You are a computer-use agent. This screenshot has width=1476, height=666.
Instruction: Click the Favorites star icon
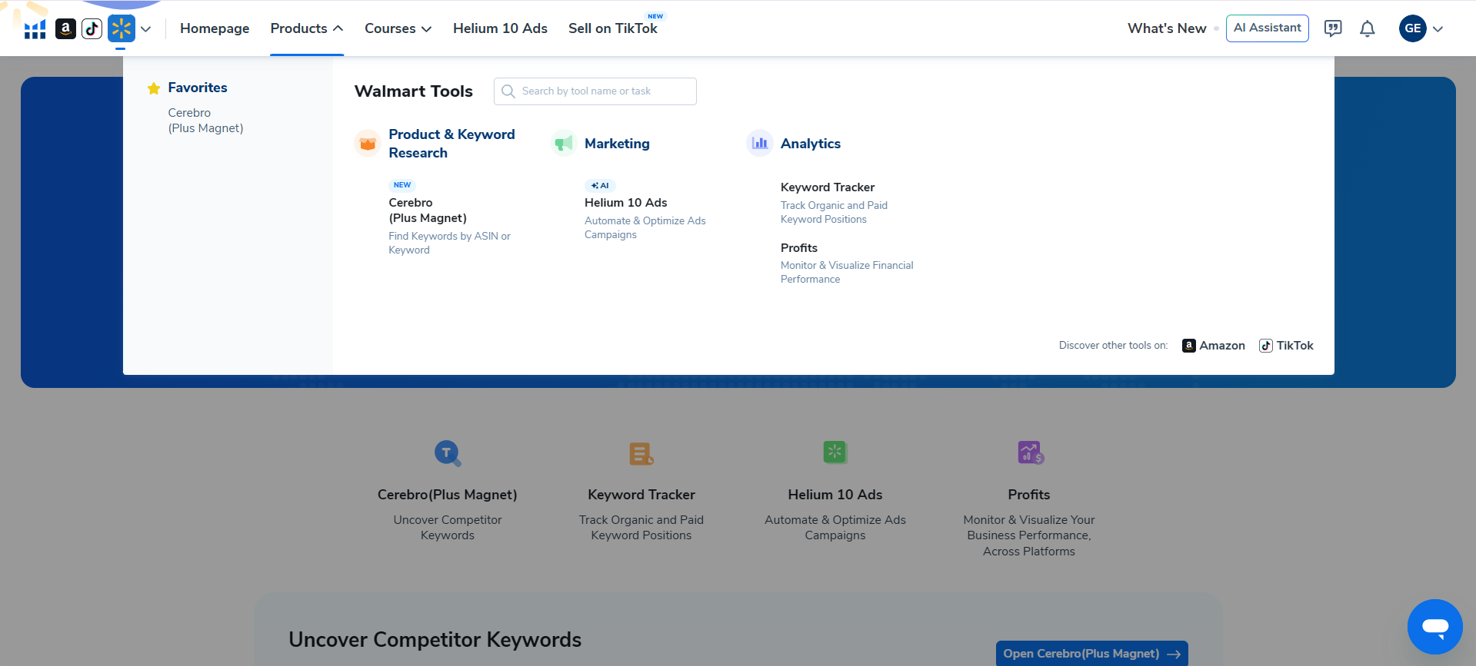[154, 88]
